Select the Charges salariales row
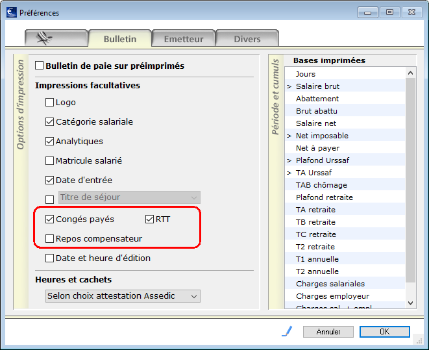The width and height of the screenshot is (429, 350). pyautogui.click(x=345, y=284)
